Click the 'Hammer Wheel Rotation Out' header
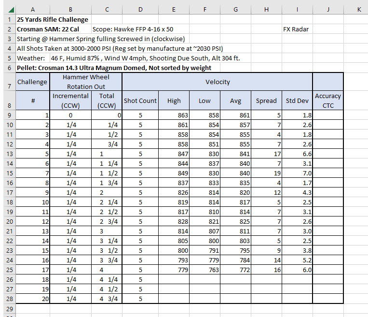368x317 pixels. pos(86,82)
